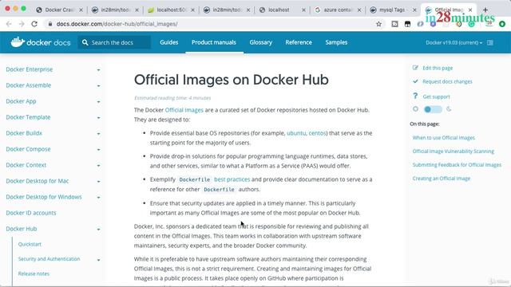Screen dimensions: 511x287
Task: Jump to Official Image Vulnerability Scanning
Action: click(454, 151)
